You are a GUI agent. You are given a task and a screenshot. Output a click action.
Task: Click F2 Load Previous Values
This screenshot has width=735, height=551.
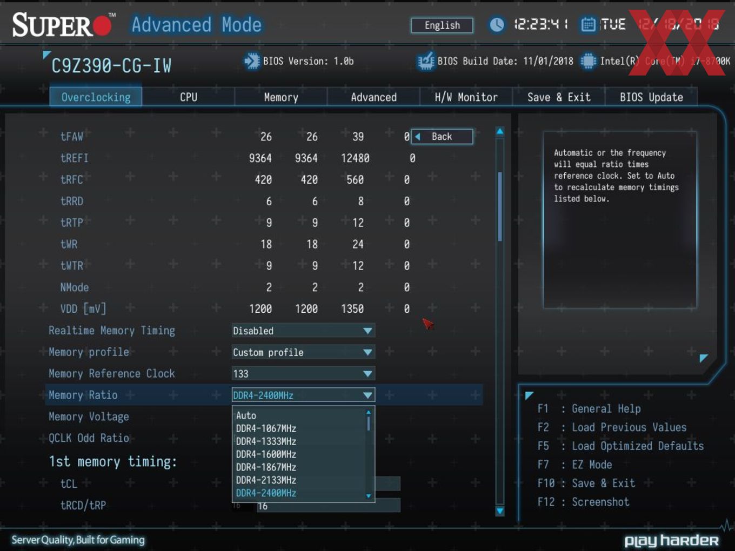click(612, 427)
